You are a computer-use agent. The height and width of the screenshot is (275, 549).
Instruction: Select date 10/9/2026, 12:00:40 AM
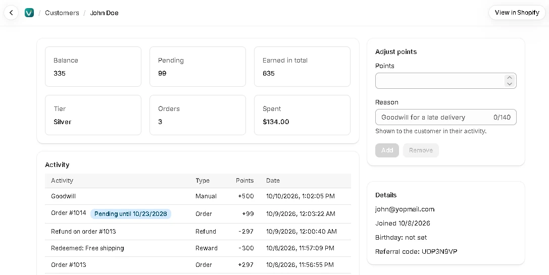(302, 232)
